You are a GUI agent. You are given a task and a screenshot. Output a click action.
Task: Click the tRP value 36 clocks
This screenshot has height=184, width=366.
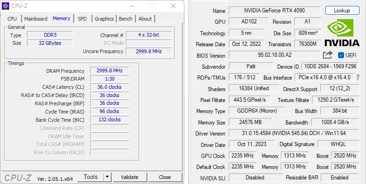(109, 103)
